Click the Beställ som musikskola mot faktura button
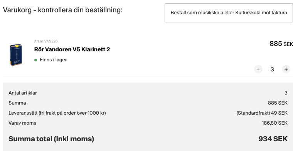The width and height of the screenshot is (298, 164). tap(229, 13)
